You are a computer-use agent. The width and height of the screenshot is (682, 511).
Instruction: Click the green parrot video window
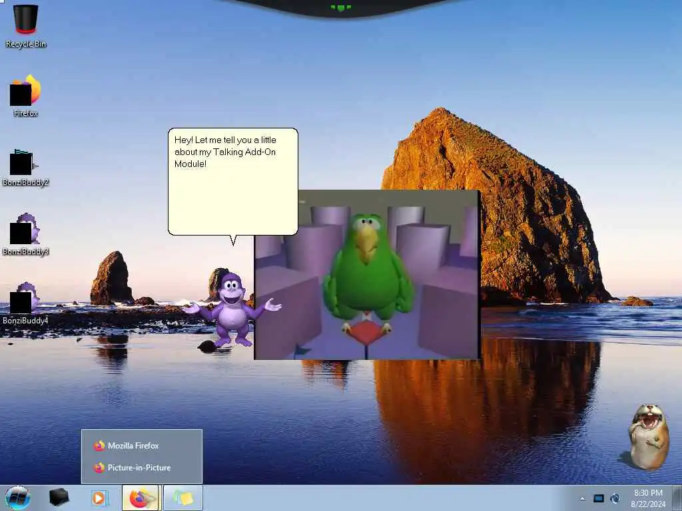(x=367, y=275)
